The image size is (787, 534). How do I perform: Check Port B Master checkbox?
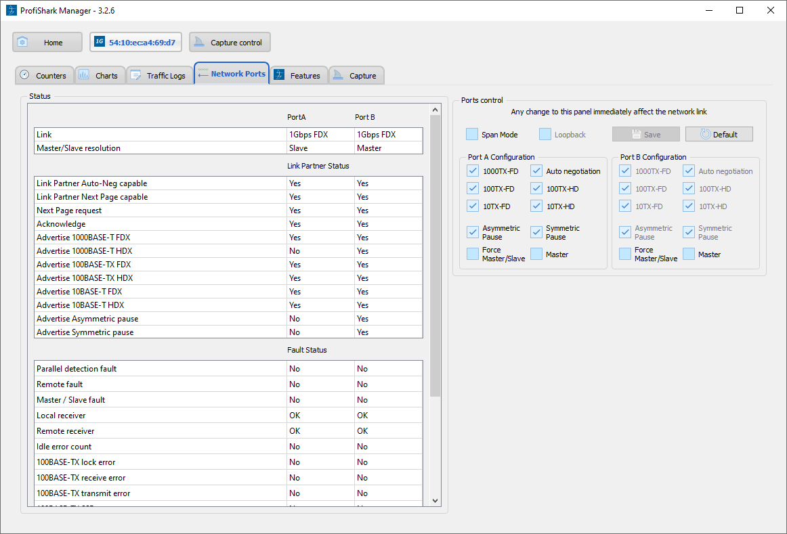[689, 254]
